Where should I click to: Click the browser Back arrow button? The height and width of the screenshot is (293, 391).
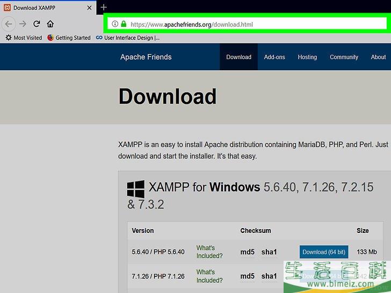click(9, 24)
